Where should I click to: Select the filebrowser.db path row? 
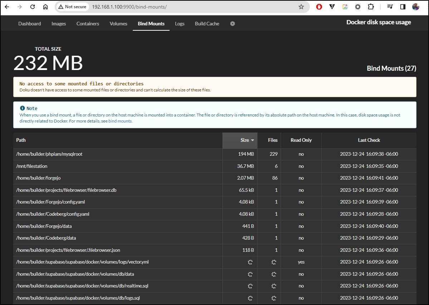(215, 190)
